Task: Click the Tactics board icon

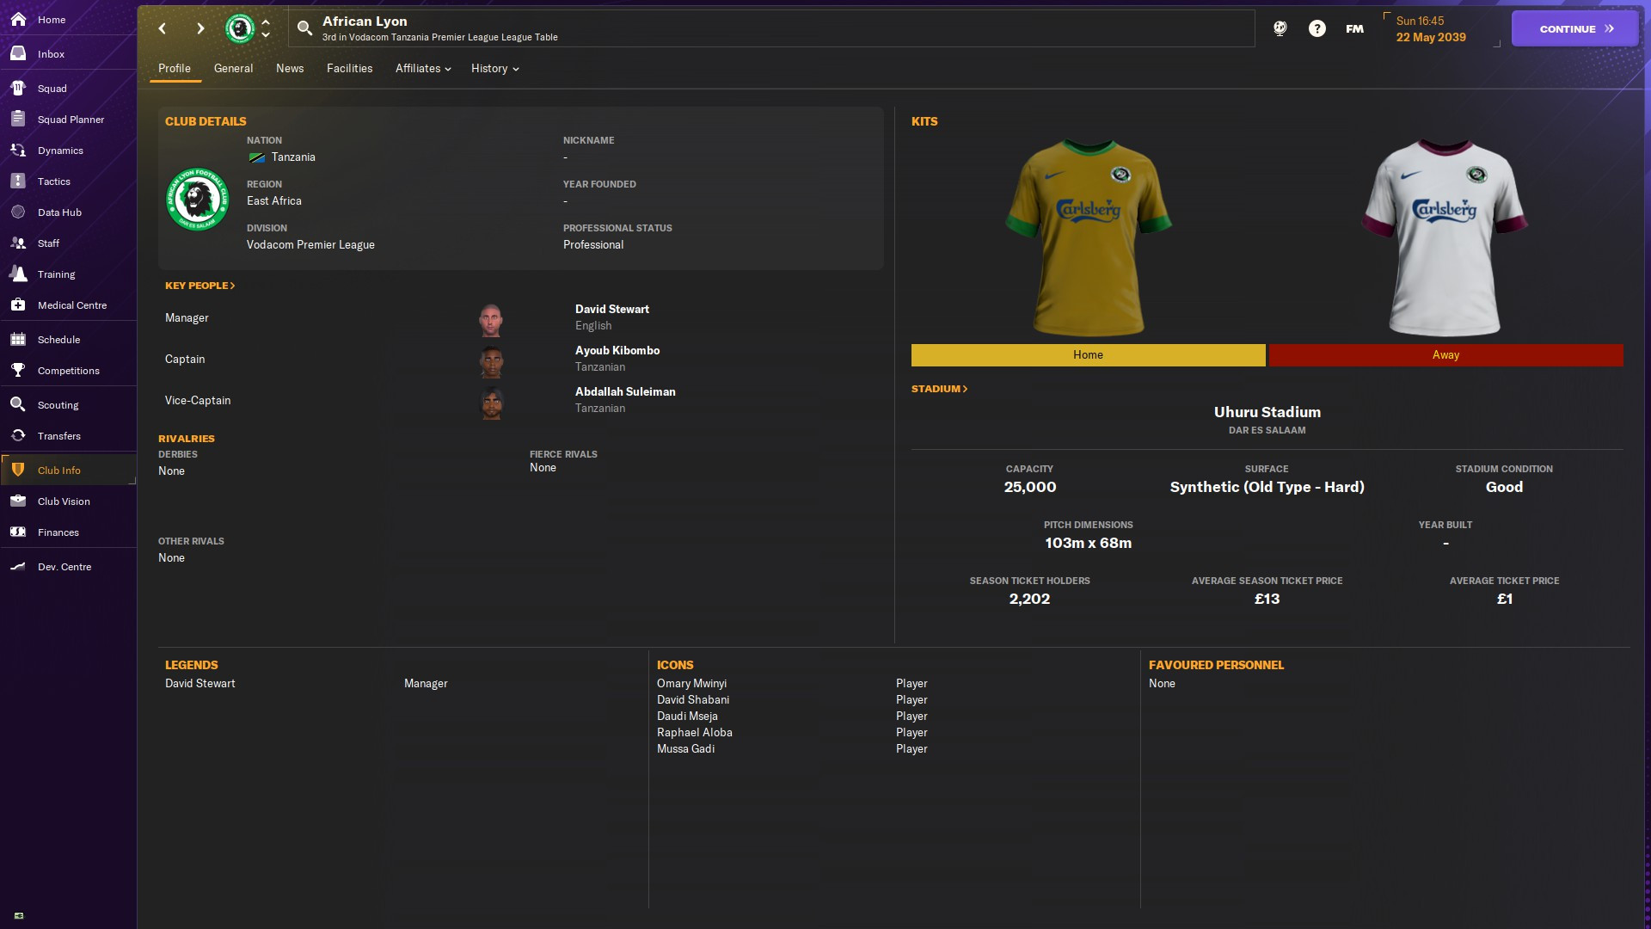Action: pos(18,181)
